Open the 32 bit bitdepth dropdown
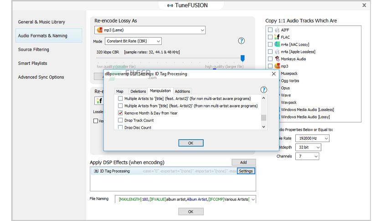The height and width of the screenshot is (221, 381). pos(308,147)
